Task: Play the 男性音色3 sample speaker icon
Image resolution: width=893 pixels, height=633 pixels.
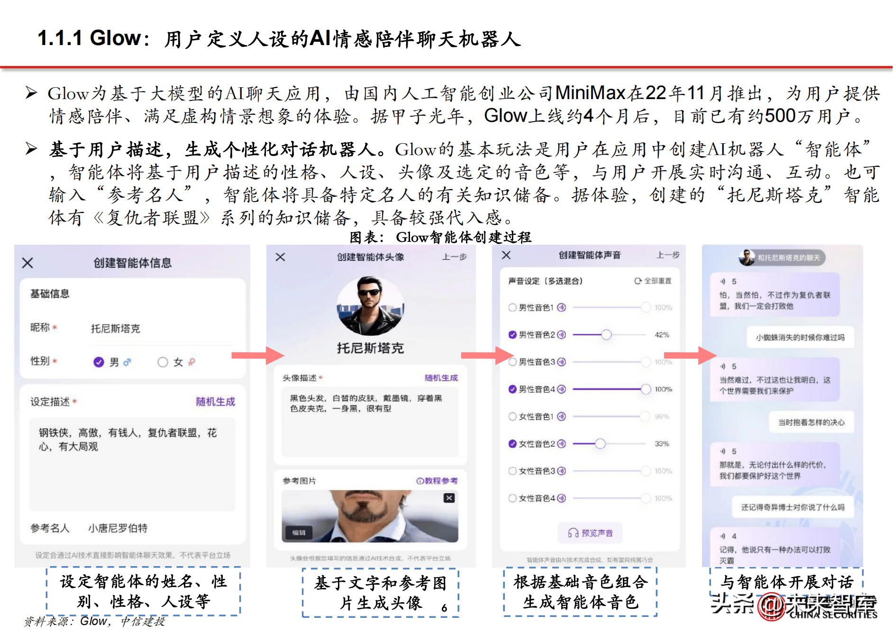Action: tap(562, 362)
